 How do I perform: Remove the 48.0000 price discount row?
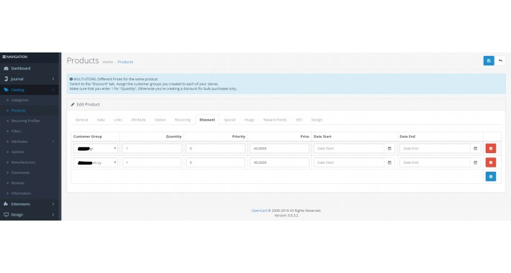(490, 162)
